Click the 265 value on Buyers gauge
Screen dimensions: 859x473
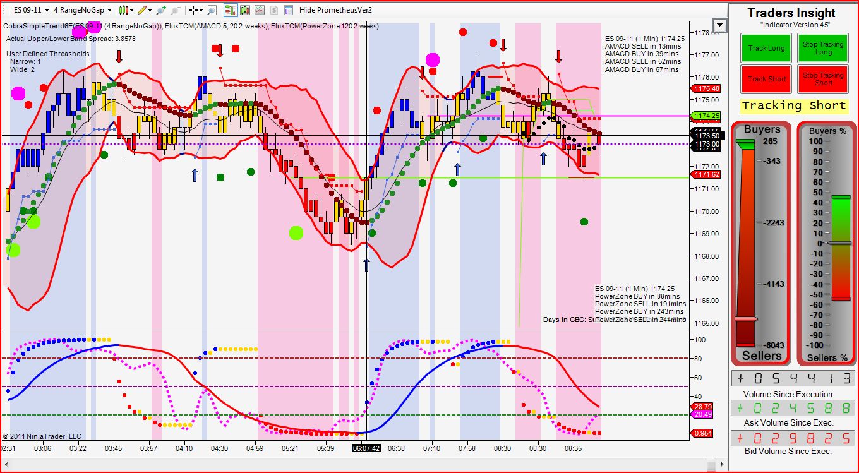pos(770,141)
